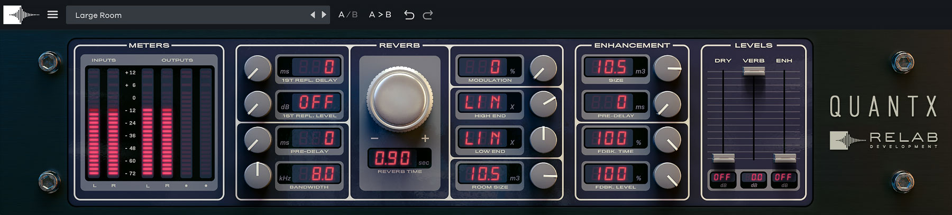Screen dimensions: 952x215
Task: Open the hamburger menu
Action: [52, 15]
